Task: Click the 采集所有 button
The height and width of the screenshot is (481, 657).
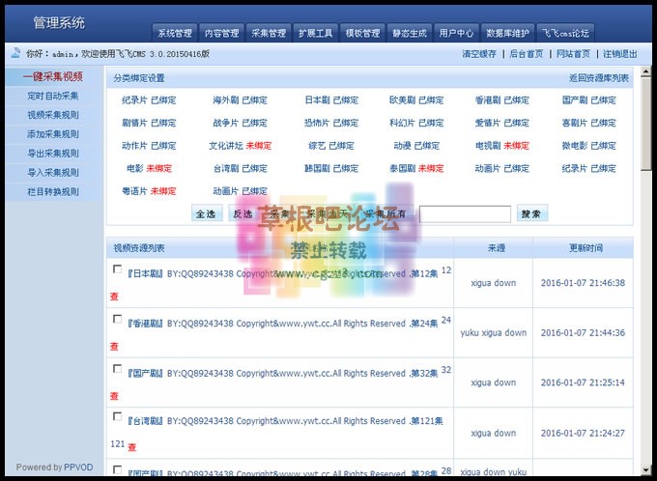Action: [386, 213]
